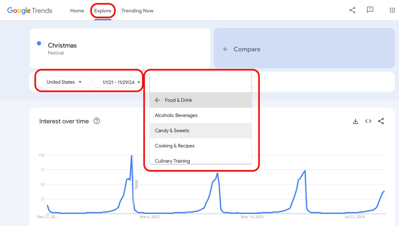
Task: Open the share icon in top header
Action: 352,10
